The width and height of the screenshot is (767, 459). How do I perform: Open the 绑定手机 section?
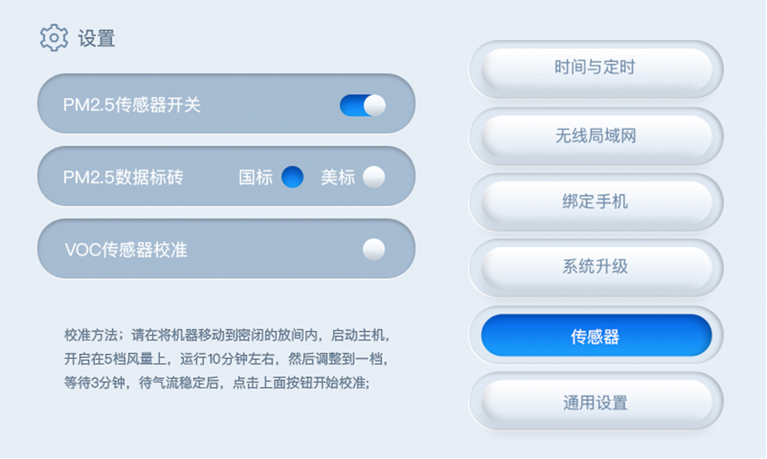(x=596, y=202)
